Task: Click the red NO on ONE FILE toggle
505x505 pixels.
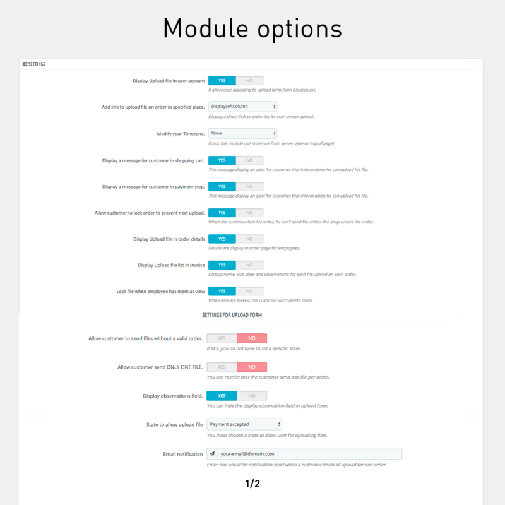Action: [251, 367]
